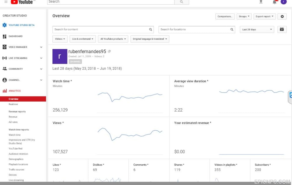
Task: Expand the Video Manager section chevron
Action: (41, 47)
